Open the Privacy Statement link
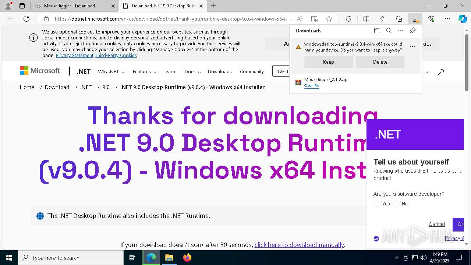This screenshot has width=471, height=265. click(75, 56)
